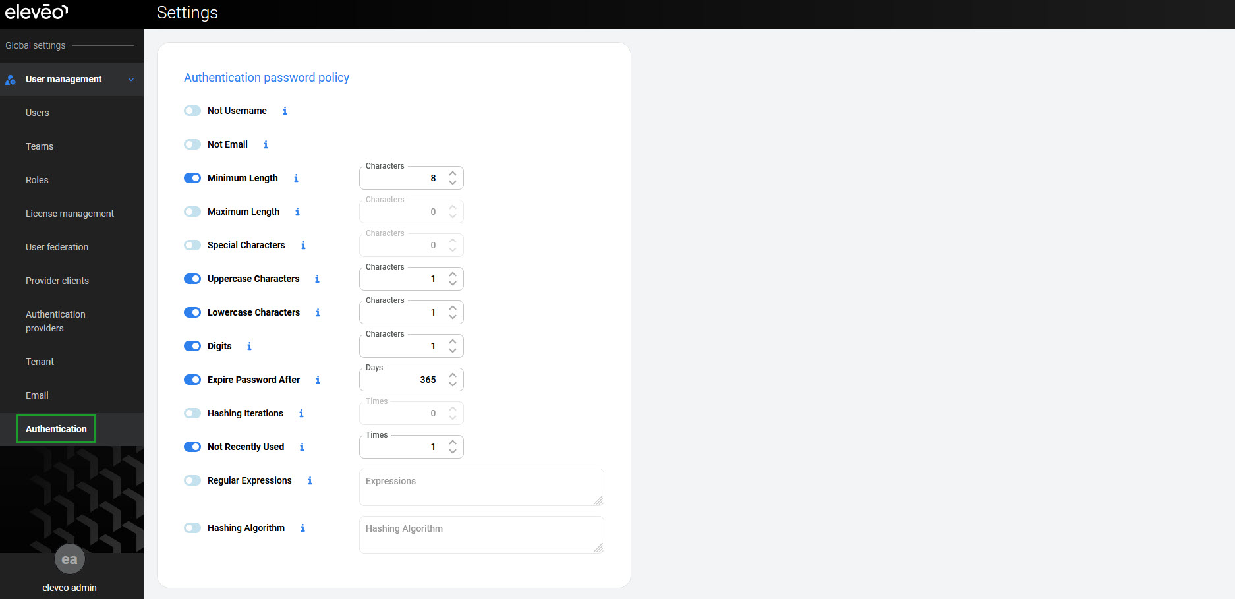Go to License management in sidebar

70,214
